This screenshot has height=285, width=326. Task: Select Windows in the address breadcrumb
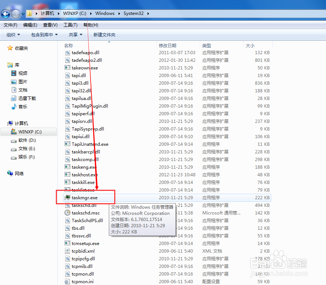coord(105,13)
